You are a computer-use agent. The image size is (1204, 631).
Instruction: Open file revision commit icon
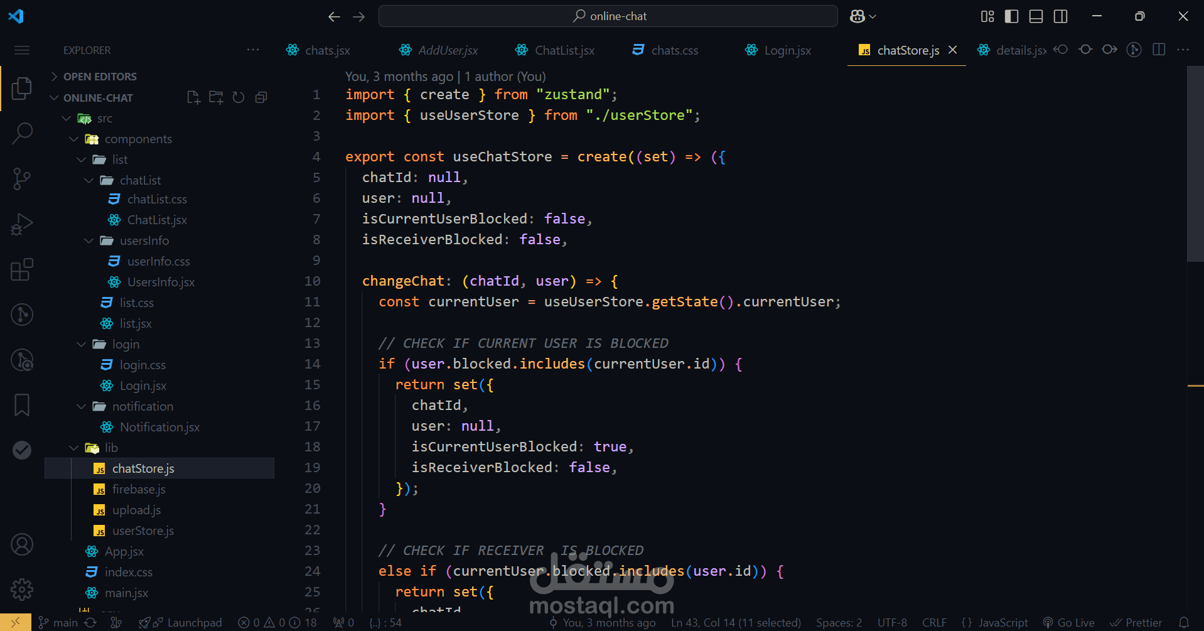[x=1085, y=50]
